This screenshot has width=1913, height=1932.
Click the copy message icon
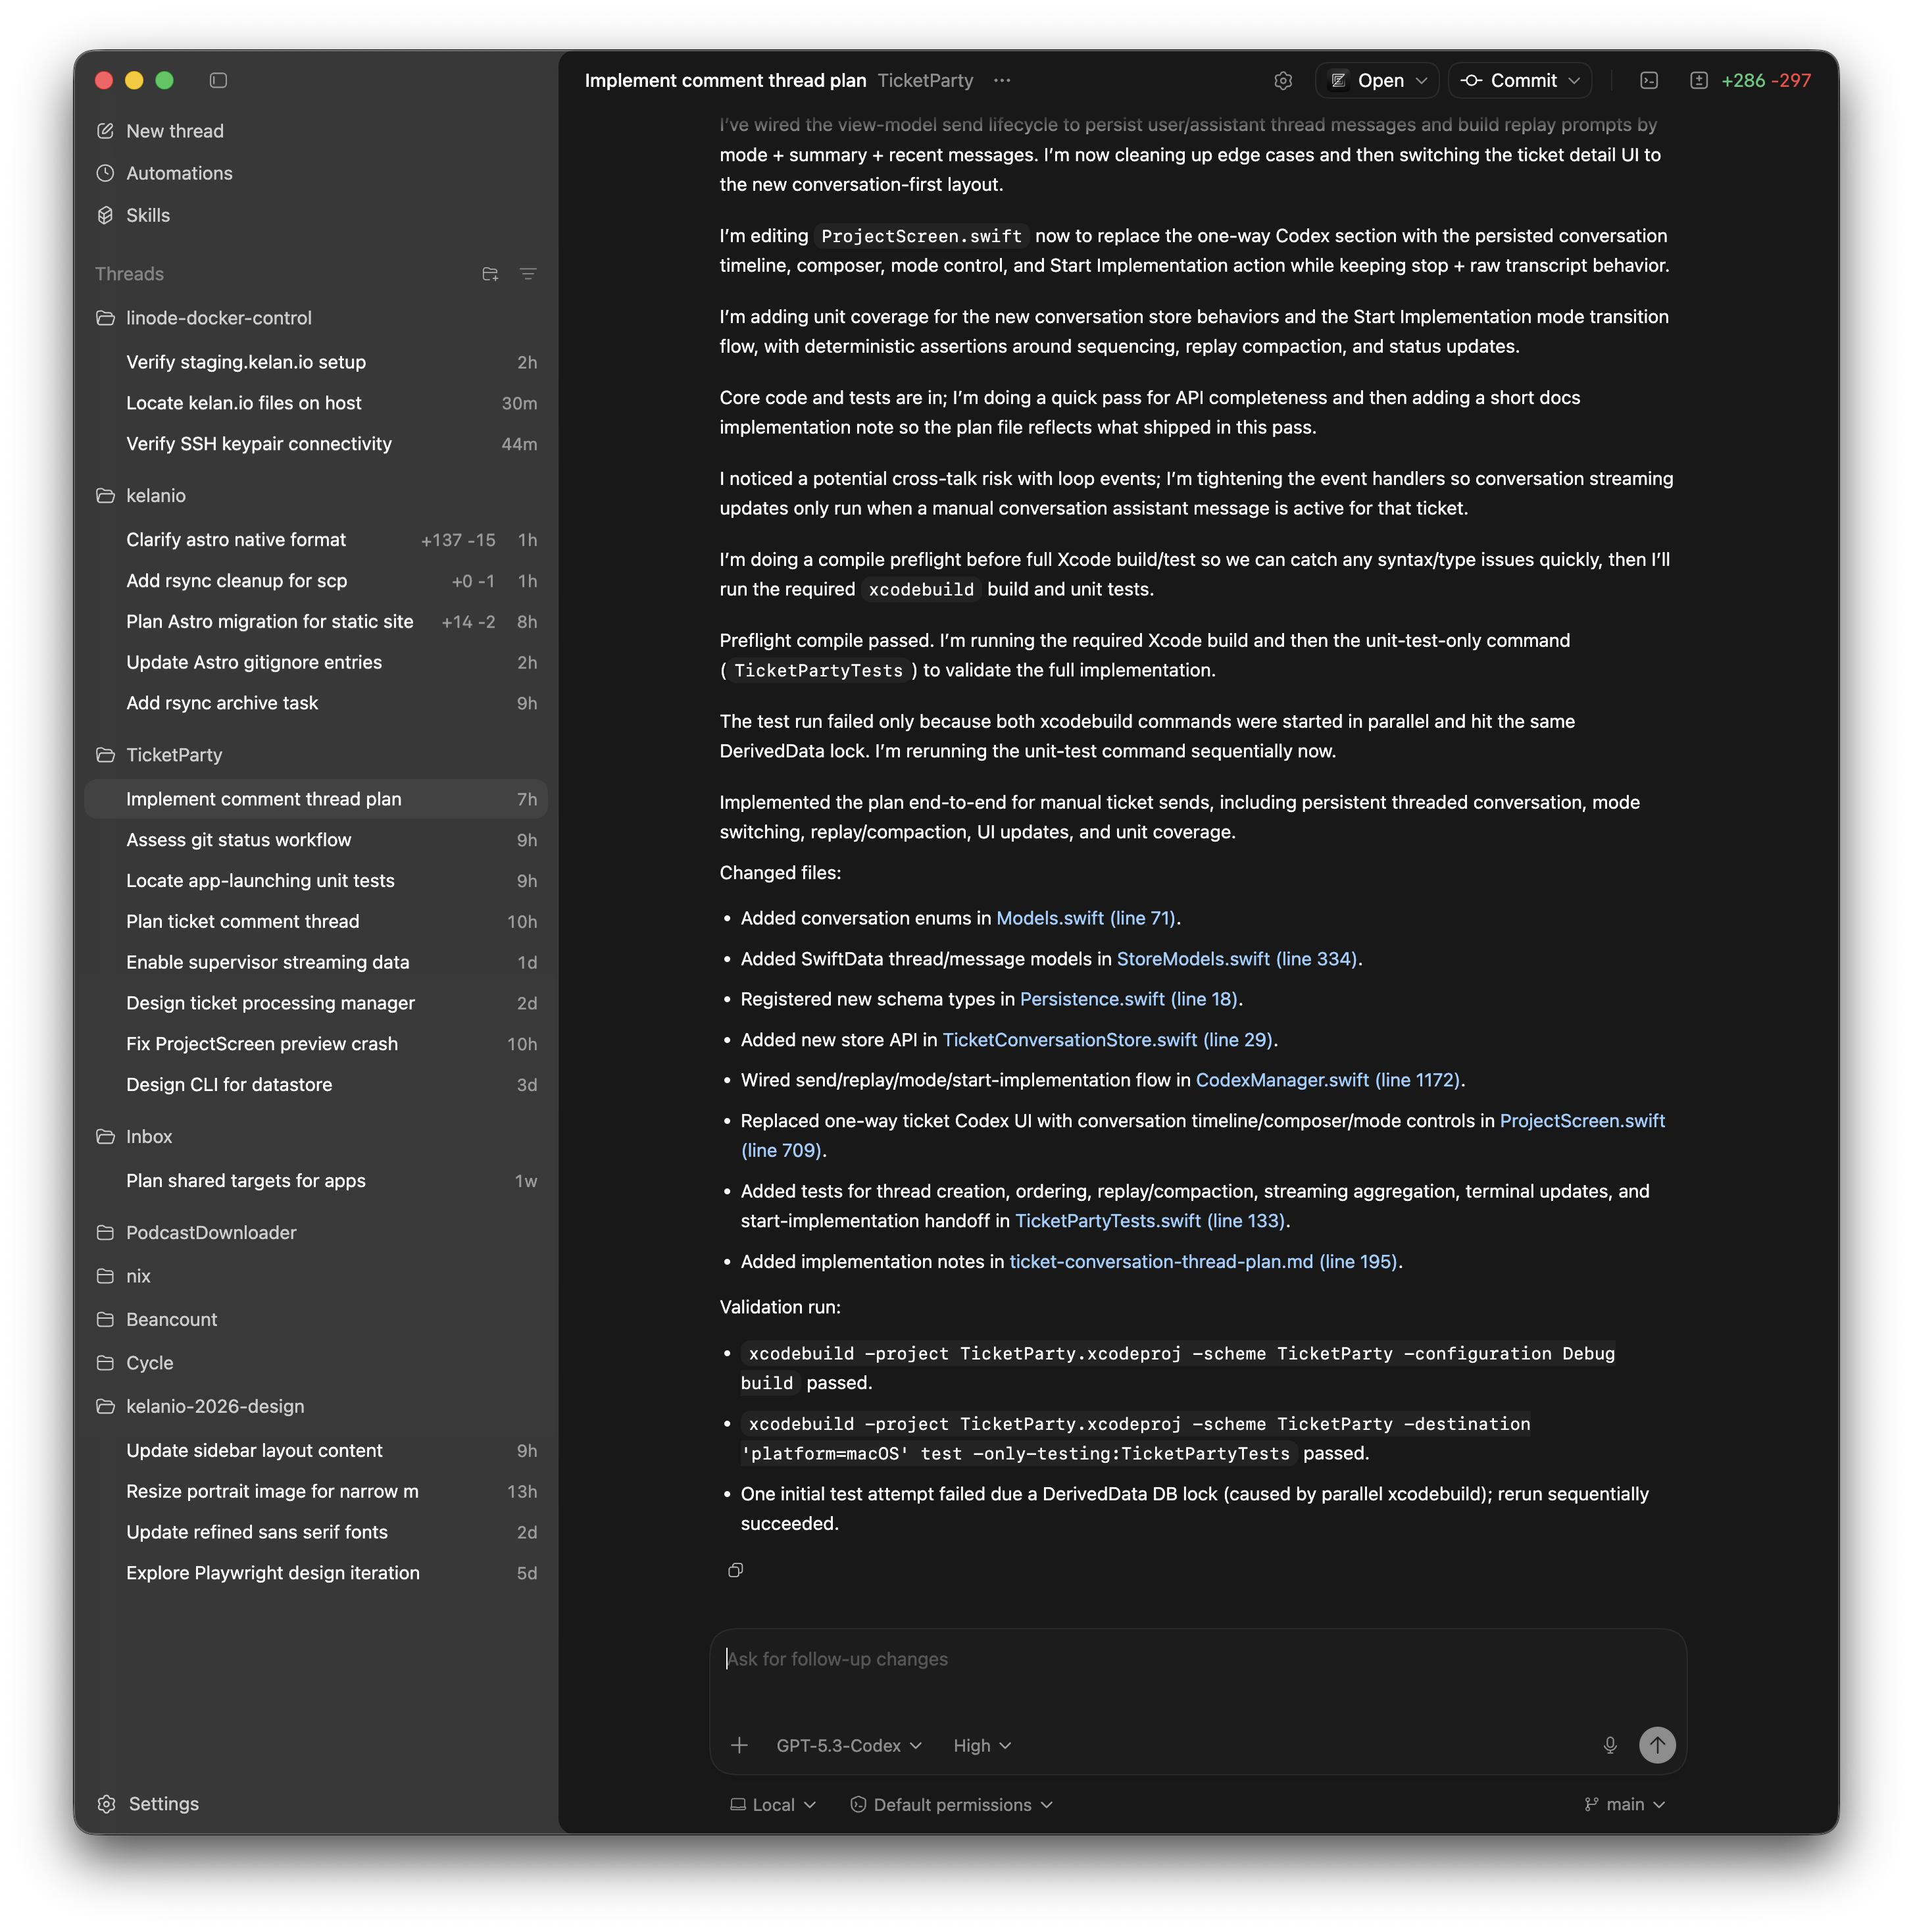point(735,1570)
